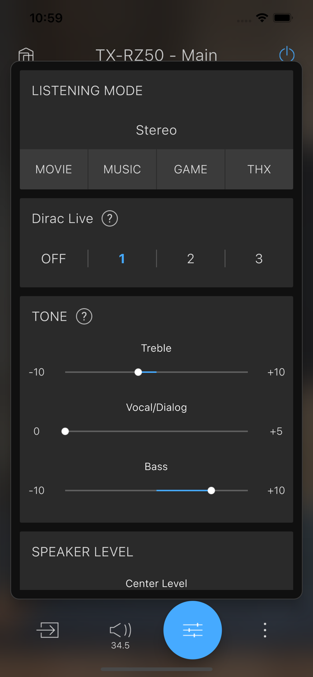Turn Dirac Live OFF

tap(53, 259)
